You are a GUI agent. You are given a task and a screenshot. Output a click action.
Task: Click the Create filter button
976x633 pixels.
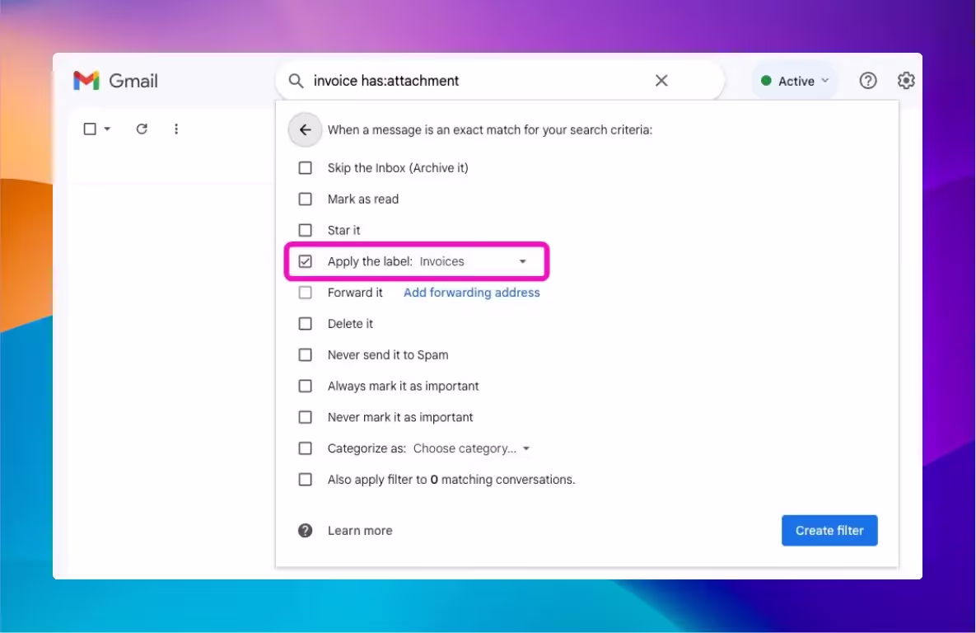point(829,530)
